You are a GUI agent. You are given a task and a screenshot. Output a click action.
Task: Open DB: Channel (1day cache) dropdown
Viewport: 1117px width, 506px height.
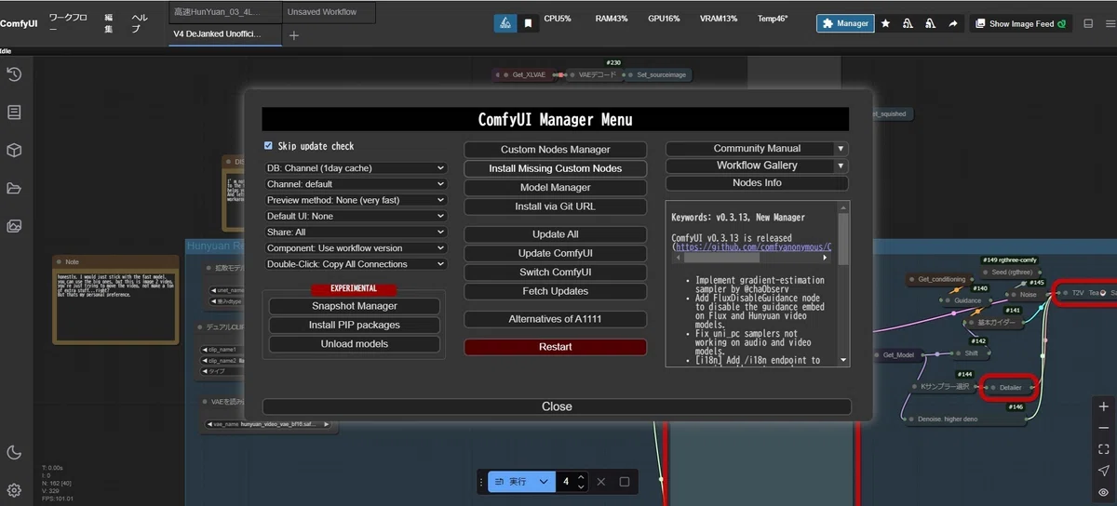[x=356, y=168]
